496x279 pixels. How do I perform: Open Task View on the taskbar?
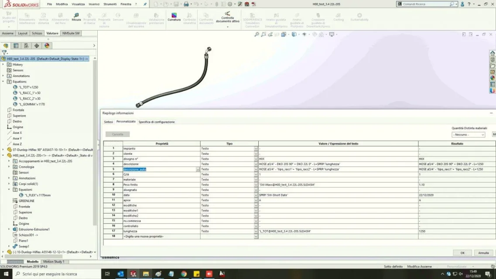(107, 274)
